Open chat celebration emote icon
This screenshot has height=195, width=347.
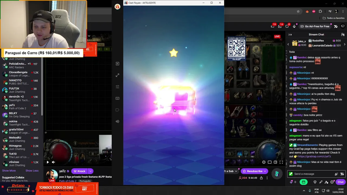tap(336, 174)
